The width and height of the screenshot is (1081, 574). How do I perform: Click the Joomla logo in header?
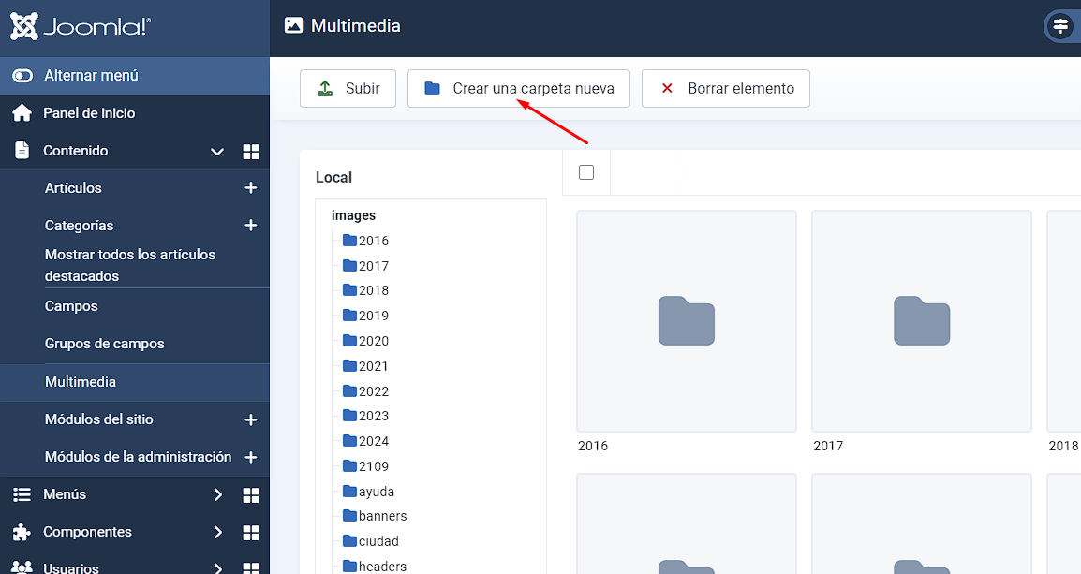click(x=80, y=27)
